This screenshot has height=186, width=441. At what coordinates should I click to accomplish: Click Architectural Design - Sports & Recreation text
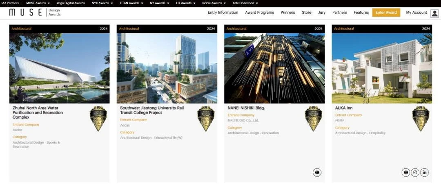(36, 144)
